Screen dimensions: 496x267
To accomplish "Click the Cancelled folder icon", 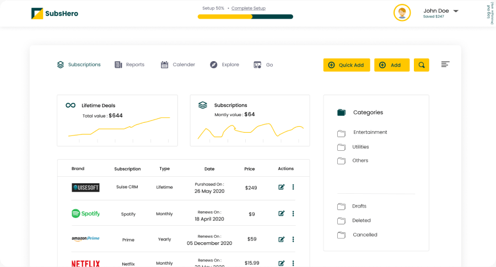I will click(341, 235).
